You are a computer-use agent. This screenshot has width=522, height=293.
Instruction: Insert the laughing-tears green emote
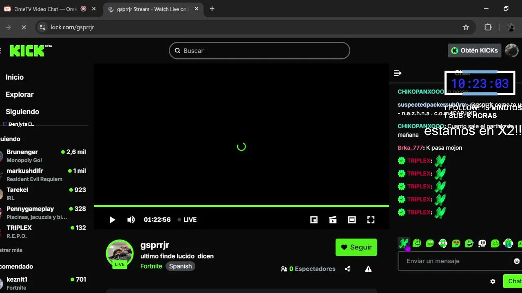pyautogui.click(x=469, y=243)
